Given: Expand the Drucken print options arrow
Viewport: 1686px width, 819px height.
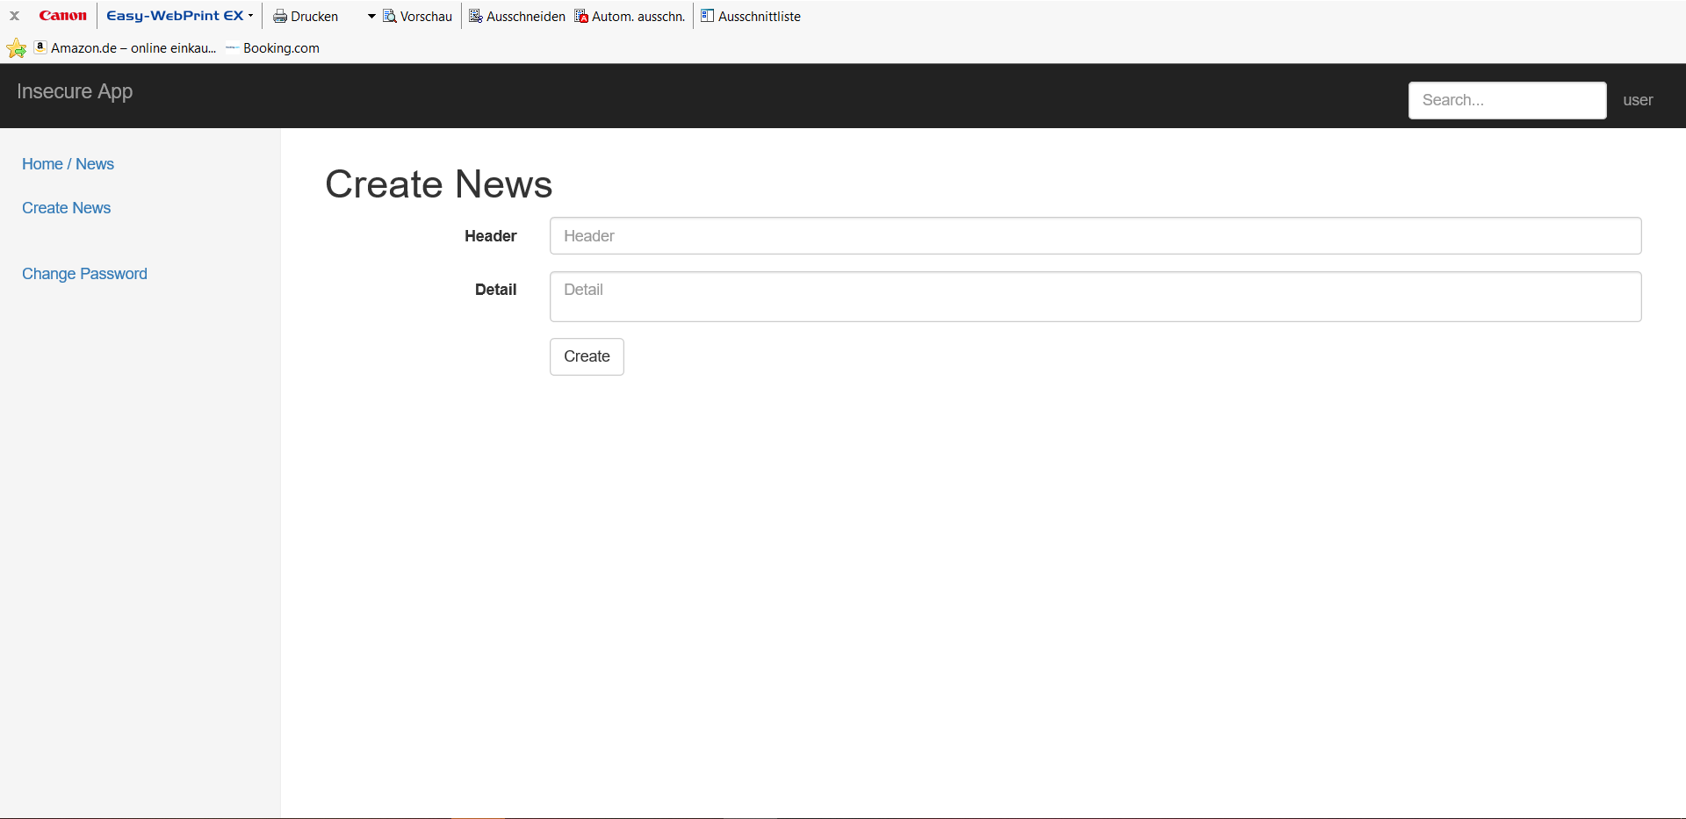Looking at the screenshot, I should pos(370,16).
